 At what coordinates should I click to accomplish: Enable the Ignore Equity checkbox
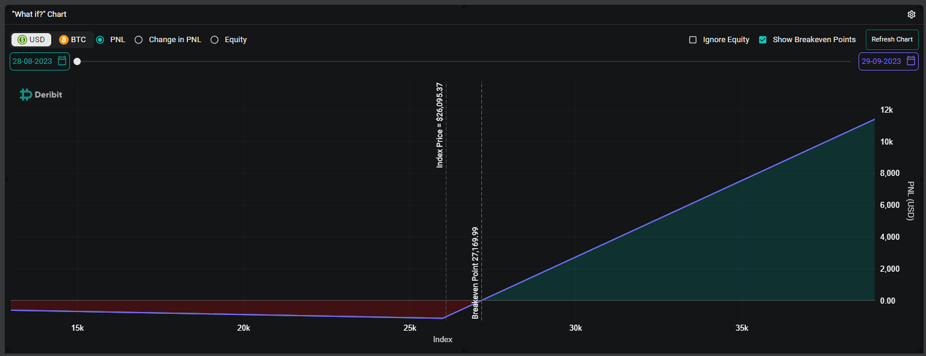[693, 40]
